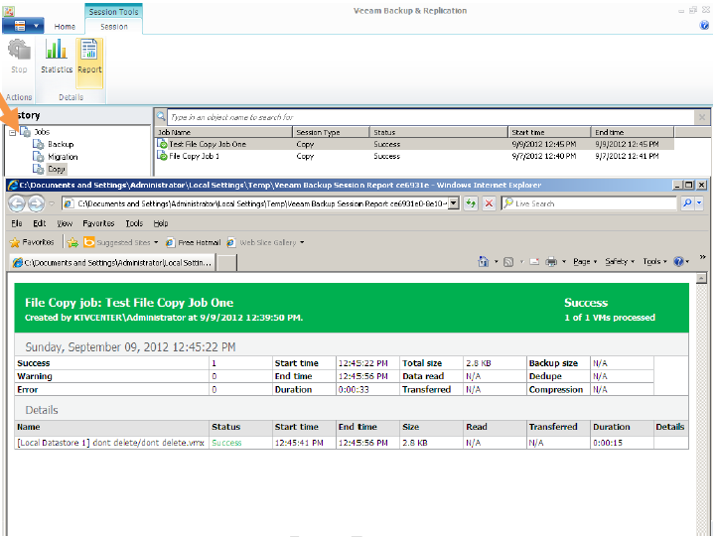
Task: Click the Report icon in ribbon
Action: click(x=89, y=50)
